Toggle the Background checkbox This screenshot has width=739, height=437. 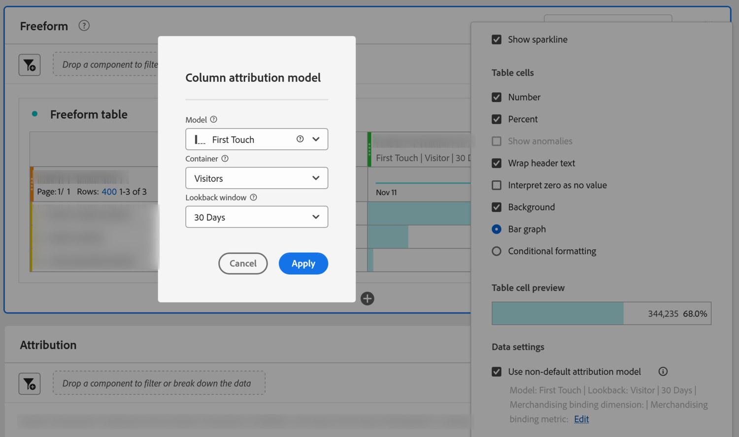coord(497,207)
